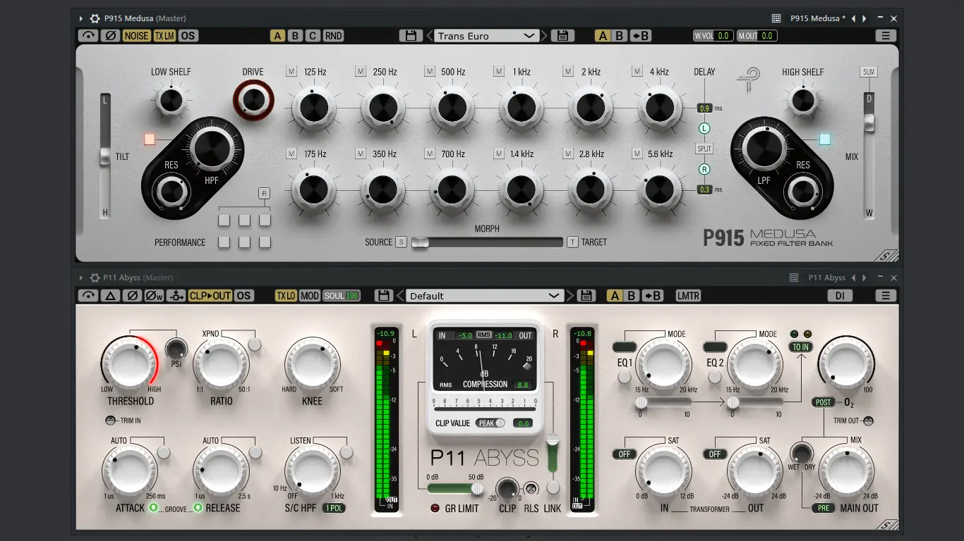
Task: Toggle TX LM mode in Medusa toolbar
Action: (164, 36)
